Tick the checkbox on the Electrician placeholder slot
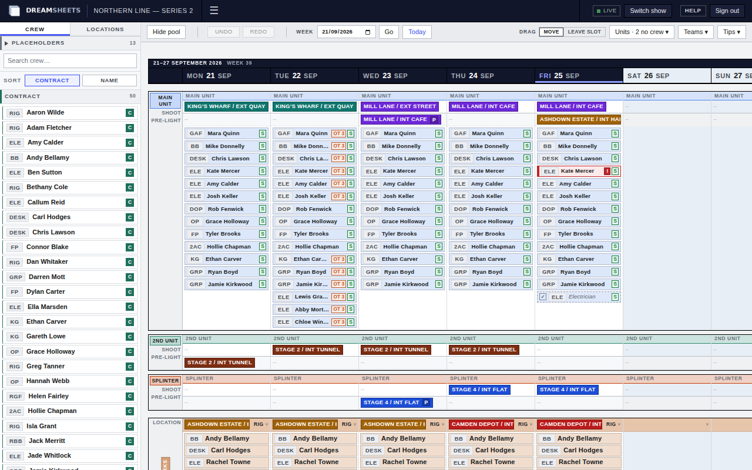 coord(543,297)
